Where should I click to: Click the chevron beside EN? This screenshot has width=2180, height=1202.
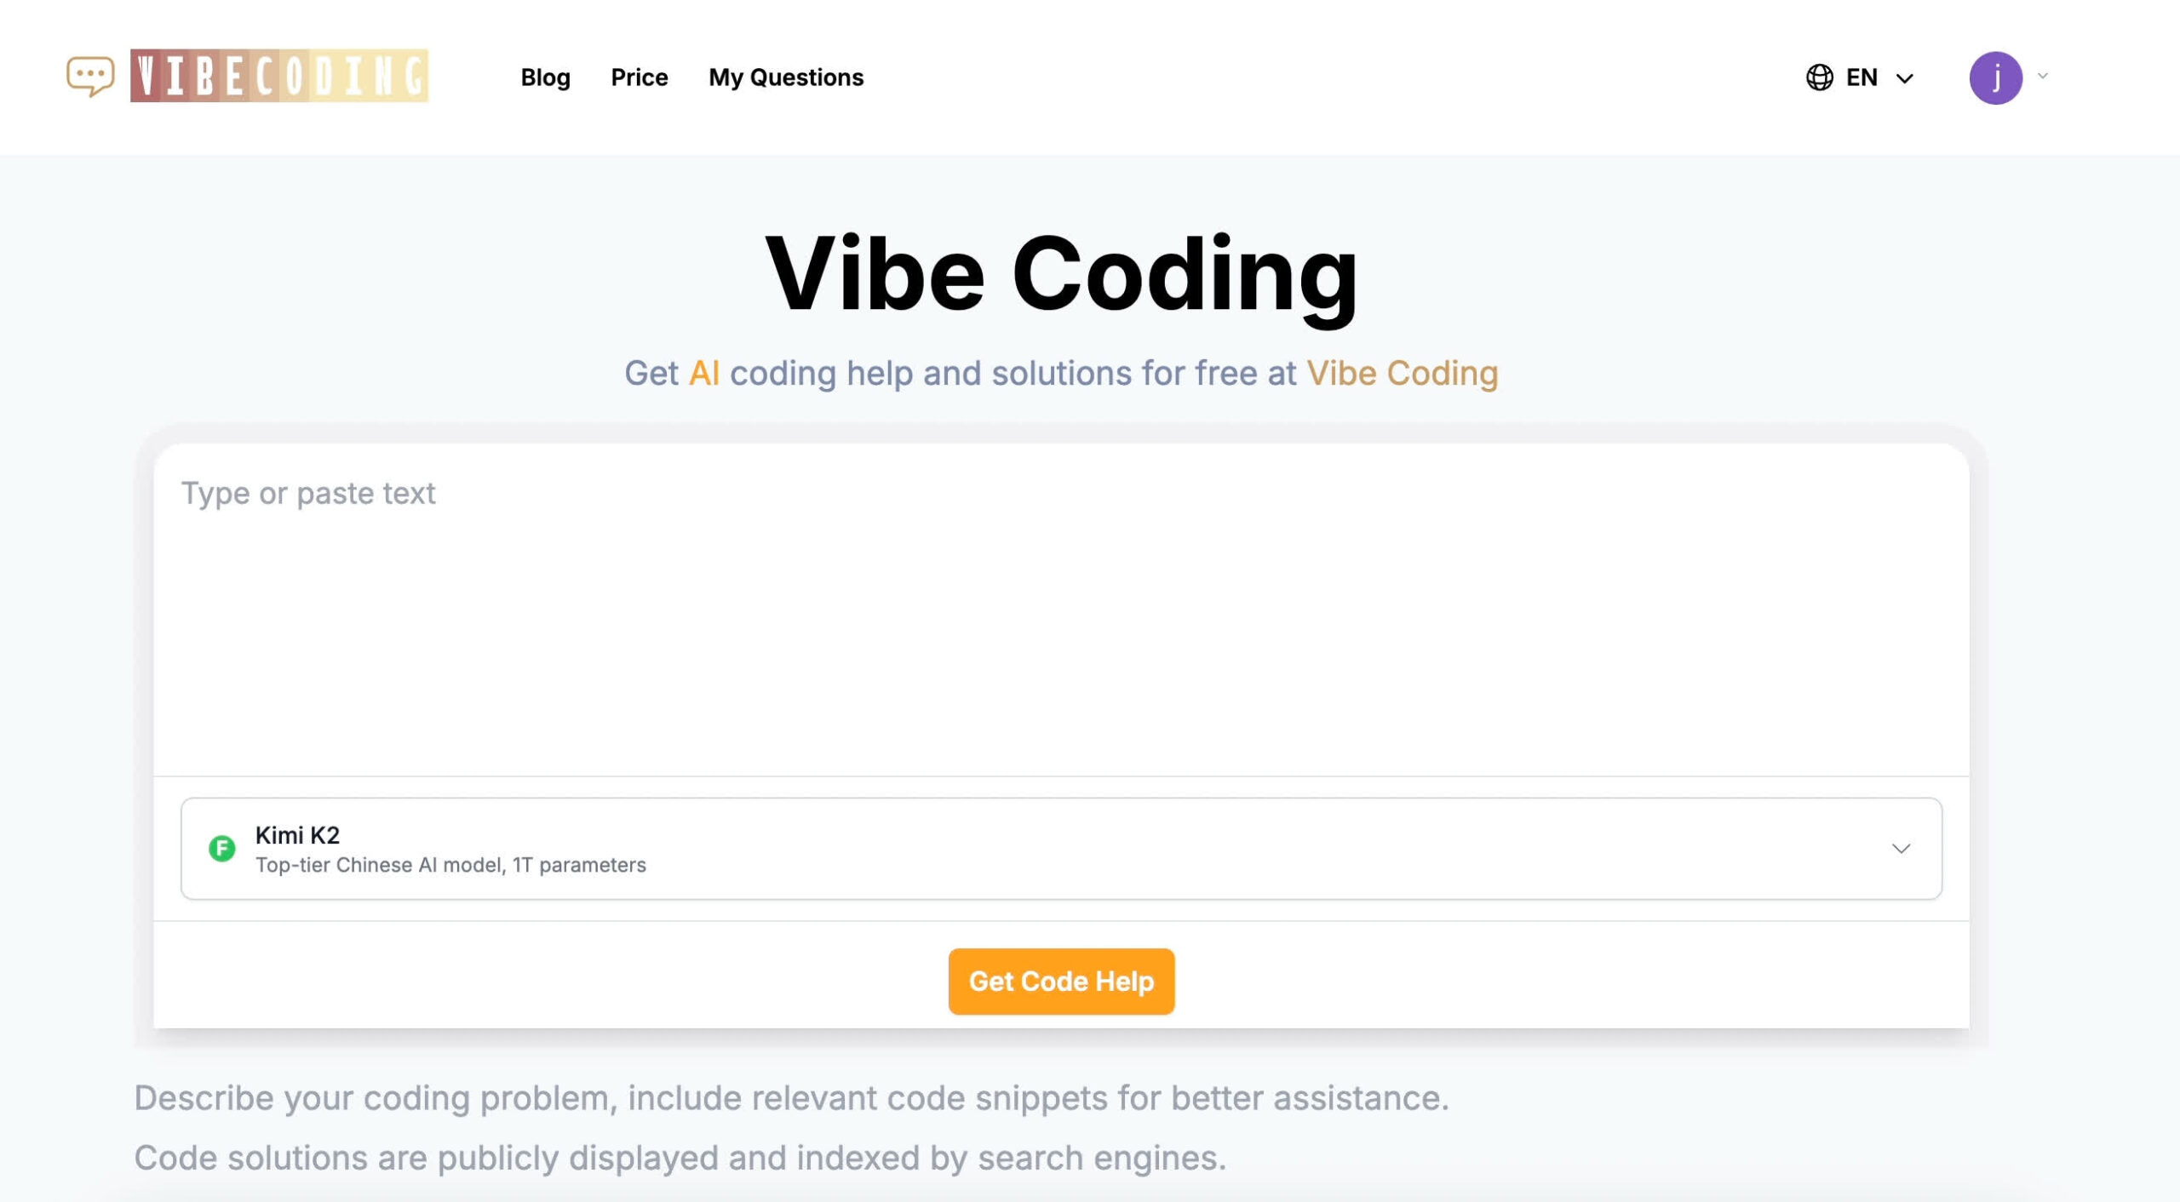(1905, 79)
